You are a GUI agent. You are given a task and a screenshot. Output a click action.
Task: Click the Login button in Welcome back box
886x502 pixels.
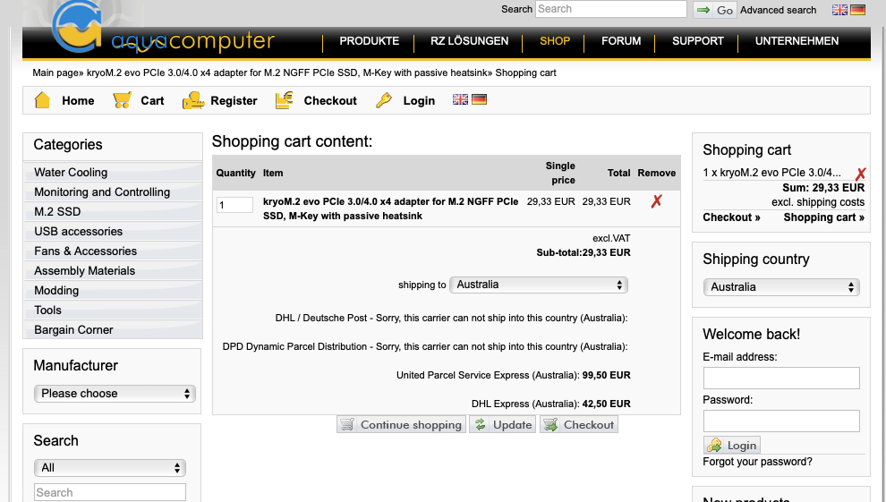point(732,445)
